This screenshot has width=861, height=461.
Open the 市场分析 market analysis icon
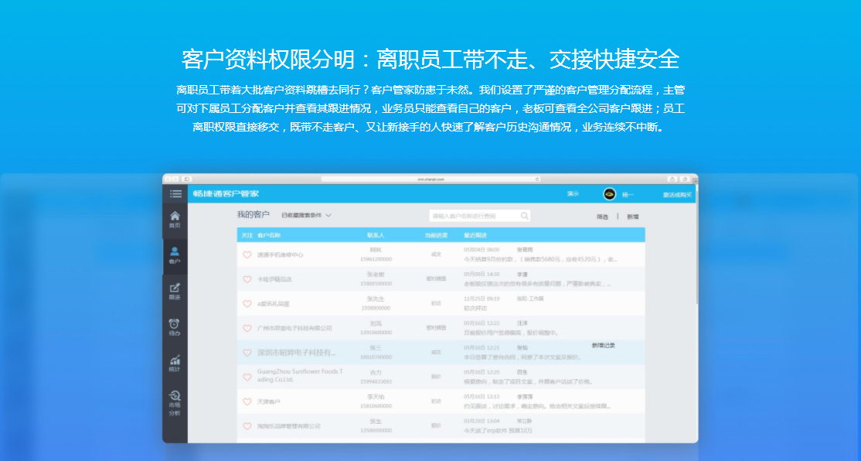tap(175, 403)
